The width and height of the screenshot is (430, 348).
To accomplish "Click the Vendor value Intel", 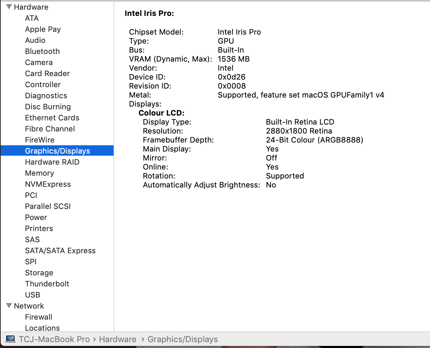I will 226,68.
